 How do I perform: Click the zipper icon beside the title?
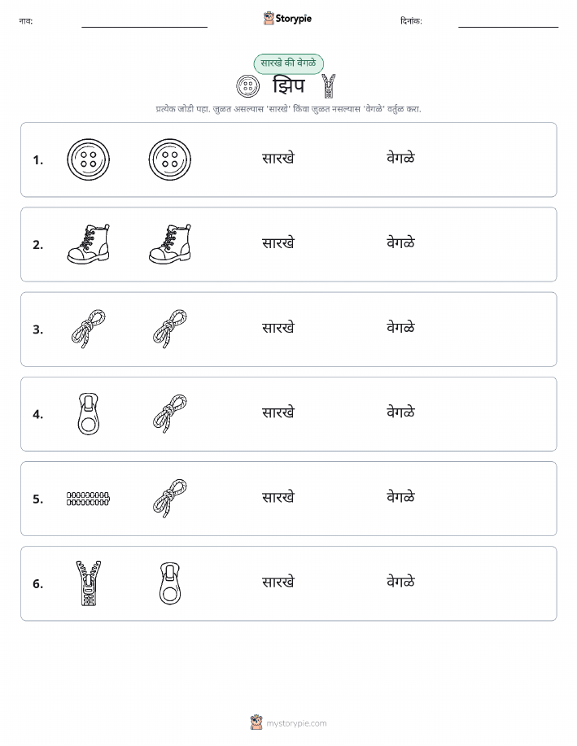click(x=329, y=86)
